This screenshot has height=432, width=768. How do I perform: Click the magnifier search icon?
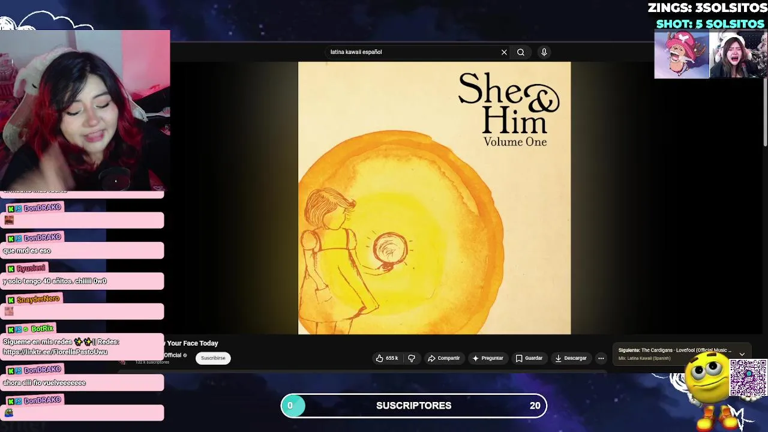coord(521,52)
